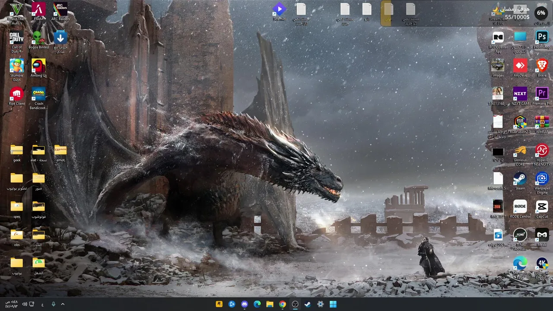Open the RODE Central shortcut
The image size is (553, 311).
click(x=520, y=209)
